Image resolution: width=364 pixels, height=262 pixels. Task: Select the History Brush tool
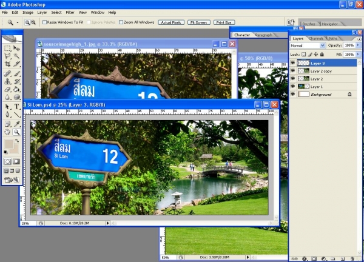[x=16, y=81]
